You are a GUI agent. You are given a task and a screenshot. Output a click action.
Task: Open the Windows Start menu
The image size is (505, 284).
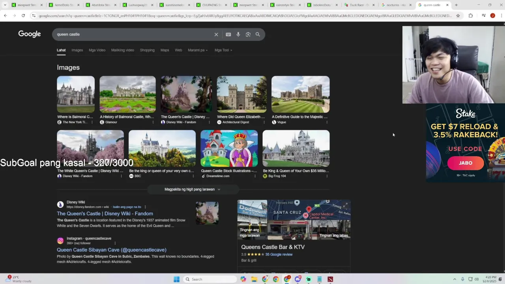176,279
